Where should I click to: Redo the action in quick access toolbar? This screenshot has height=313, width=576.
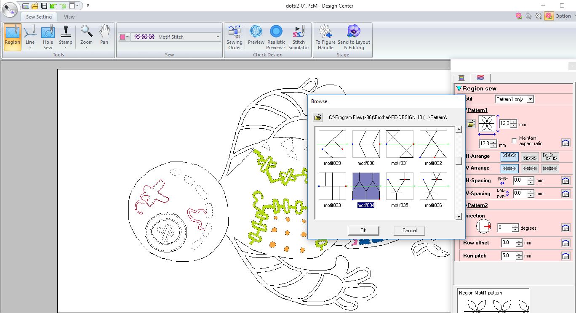[62, 6]
